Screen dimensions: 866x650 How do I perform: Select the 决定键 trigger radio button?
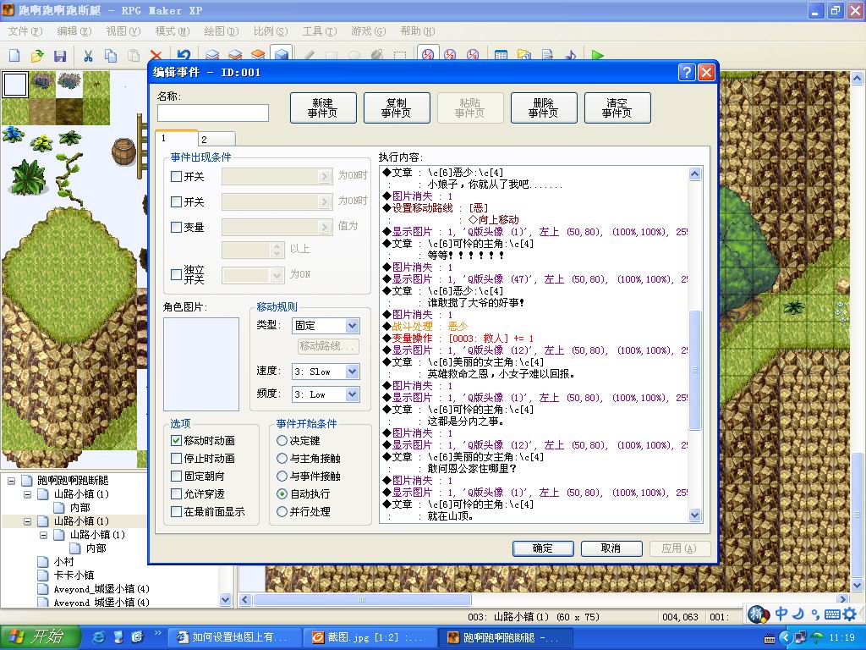click(282, 440)
